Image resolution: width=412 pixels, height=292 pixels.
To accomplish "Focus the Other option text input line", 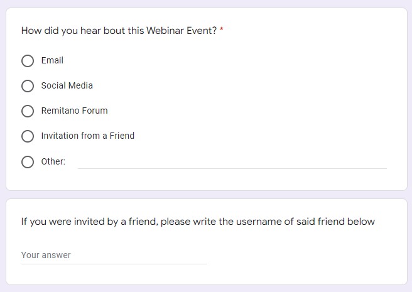I will point(232,162).
